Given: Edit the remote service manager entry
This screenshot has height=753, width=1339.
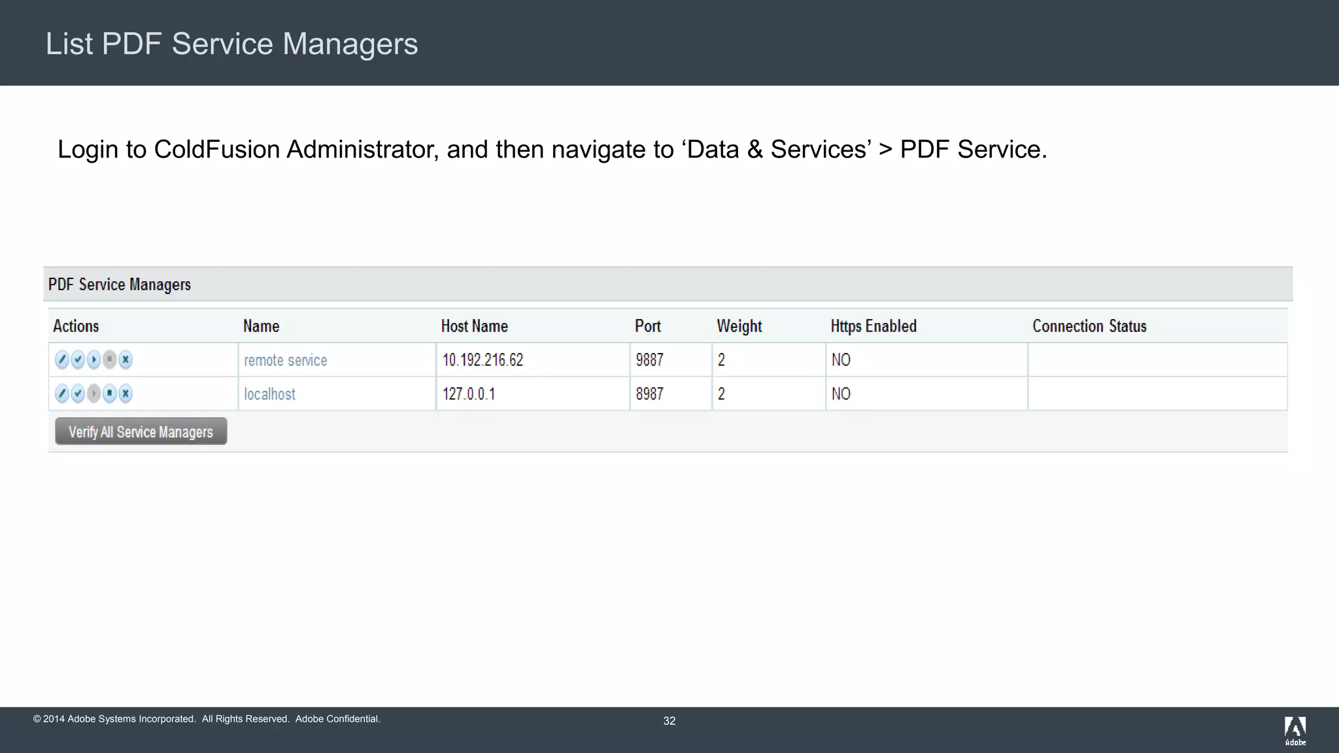Looking at the screenshot, I should (62, 360).
